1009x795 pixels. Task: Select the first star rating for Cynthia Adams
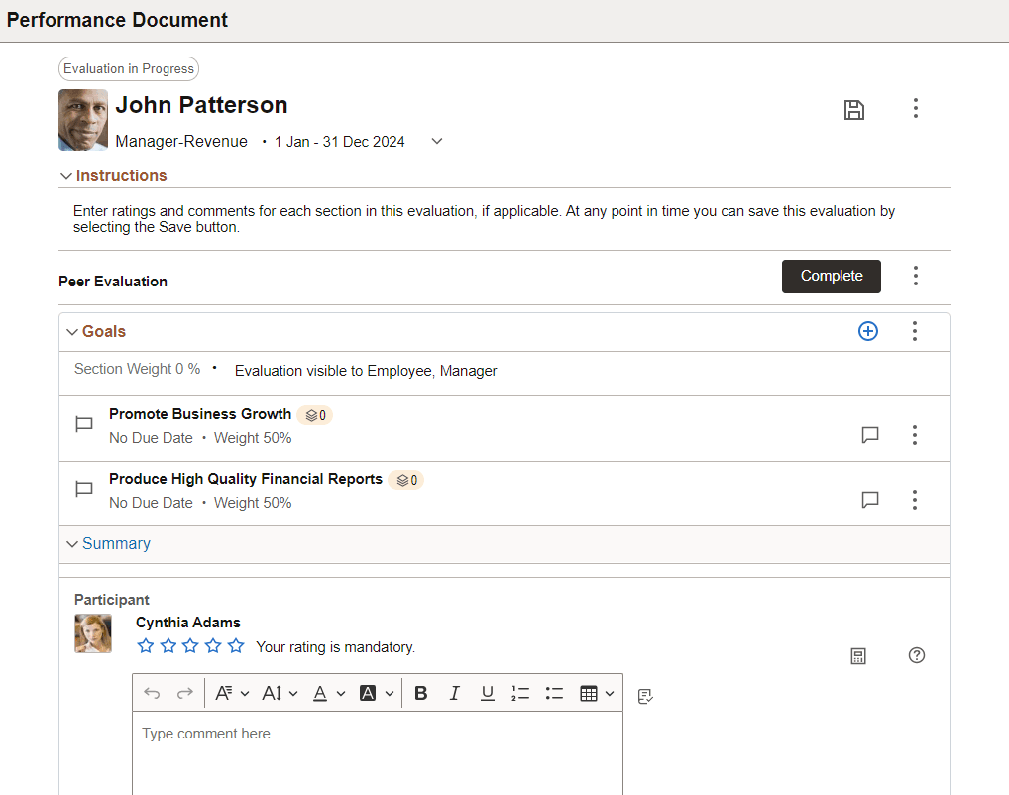[145, 644]
